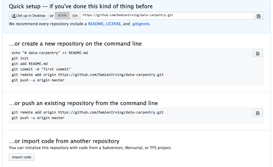Copy the repository HTTPS URL to clipboard
The image size is (273, 167).
[259, 16]
